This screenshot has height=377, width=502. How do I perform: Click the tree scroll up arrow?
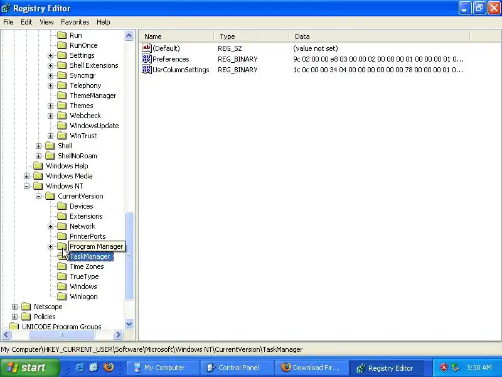click(x=129, y=35)
